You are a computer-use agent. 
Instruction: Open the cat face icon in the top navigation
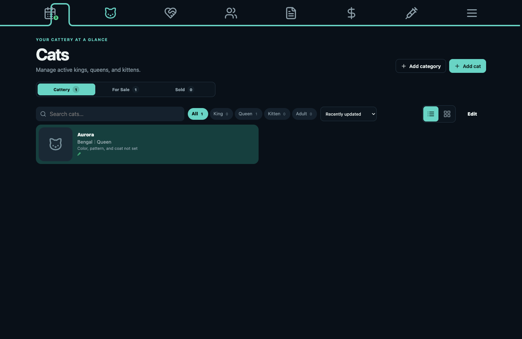(110, 13)
